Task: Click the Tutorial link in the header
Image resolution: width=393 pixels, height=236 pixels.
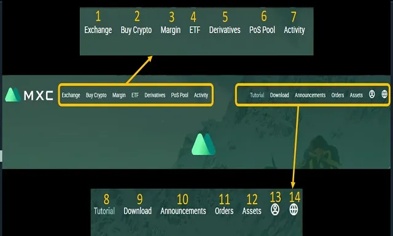Action: (257, 95)
